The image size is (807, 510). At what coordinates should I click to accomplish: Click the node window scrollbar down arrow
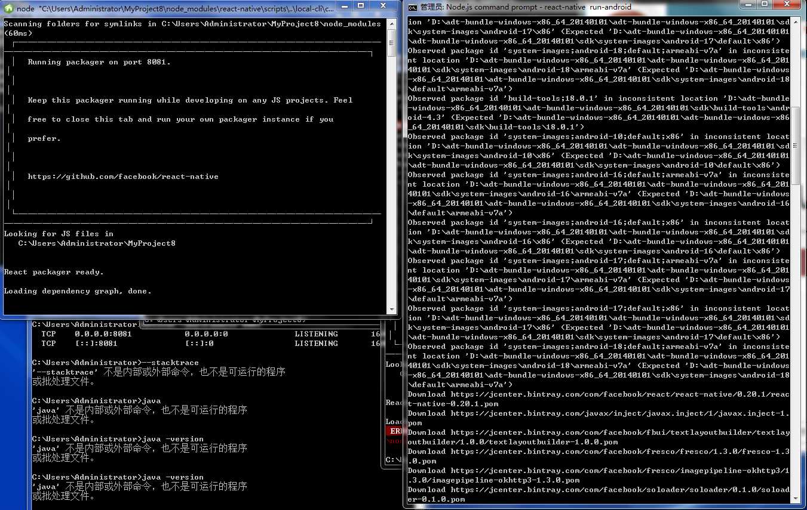(392, 310)
